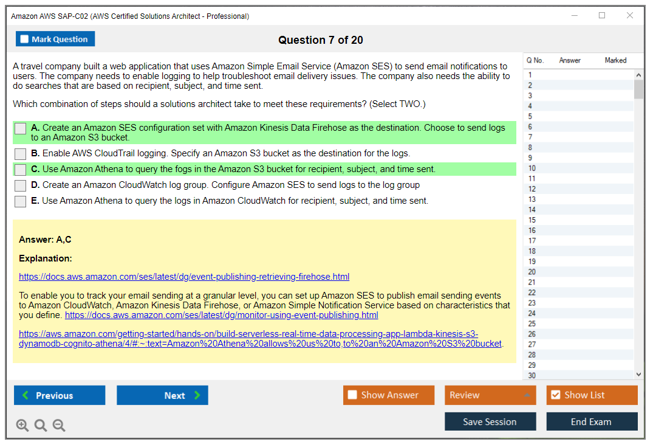Click the Save Session button

pos(490,421)
